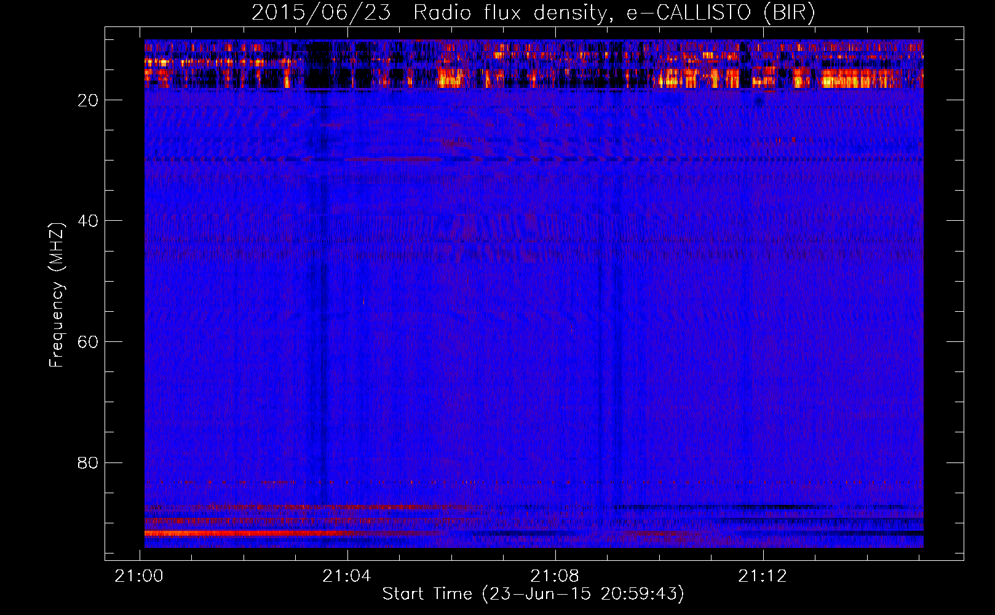Click the plot title "Radio flux density, e-CALLISTO (BIR)"
This screenshot has height=615, width=995.
click(x=614, y=13)
